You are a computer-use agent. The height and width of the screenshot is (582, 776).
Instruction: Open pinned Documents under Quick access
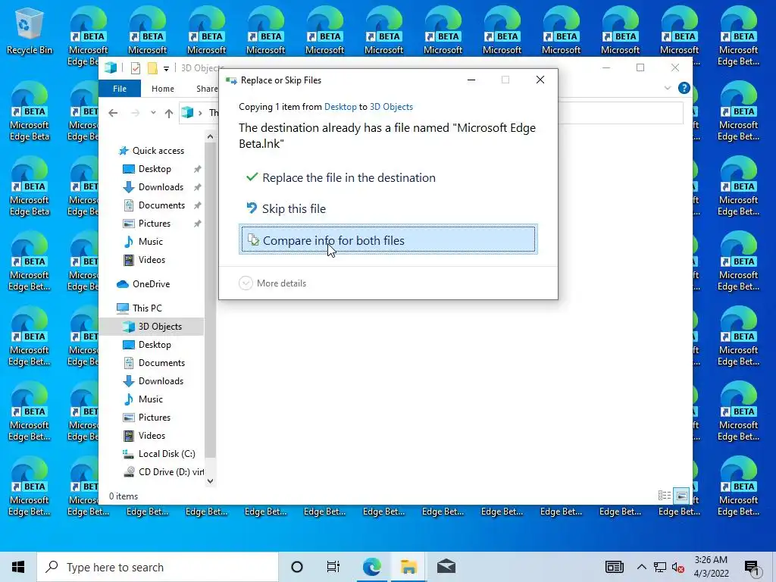(x=161, y=205)
